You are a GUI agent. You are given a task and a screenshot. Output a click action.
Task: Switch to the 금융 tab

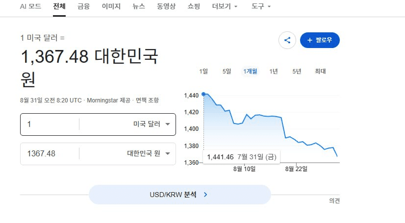pyautogui.click(x=84, y=6)
